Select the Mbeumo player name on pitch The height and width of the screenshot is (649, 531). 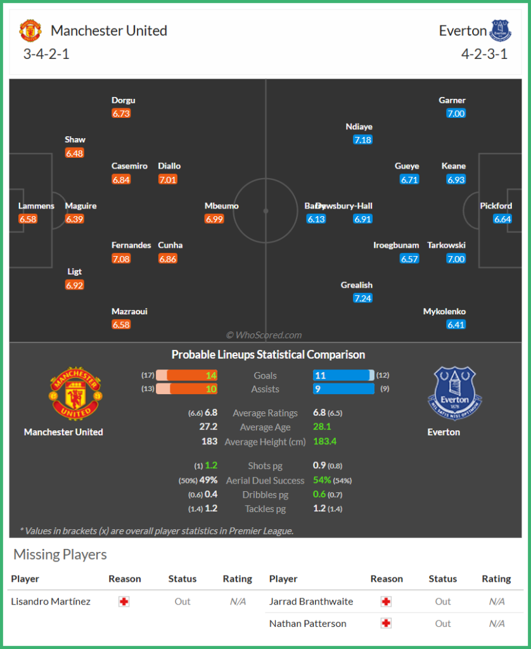(221, 206)
